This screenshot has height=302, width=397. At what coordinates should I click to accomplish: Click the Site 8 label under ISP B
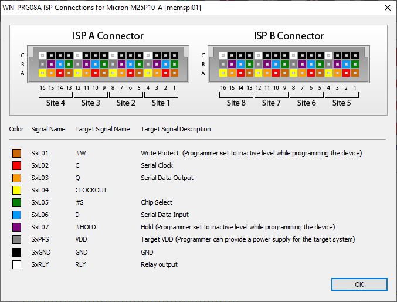click(x=236, y=103)
